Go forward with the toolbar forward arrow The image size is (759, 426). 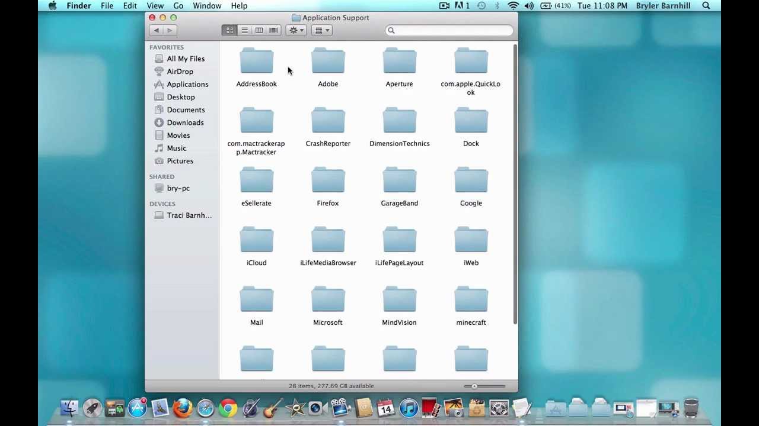point(170,30)
